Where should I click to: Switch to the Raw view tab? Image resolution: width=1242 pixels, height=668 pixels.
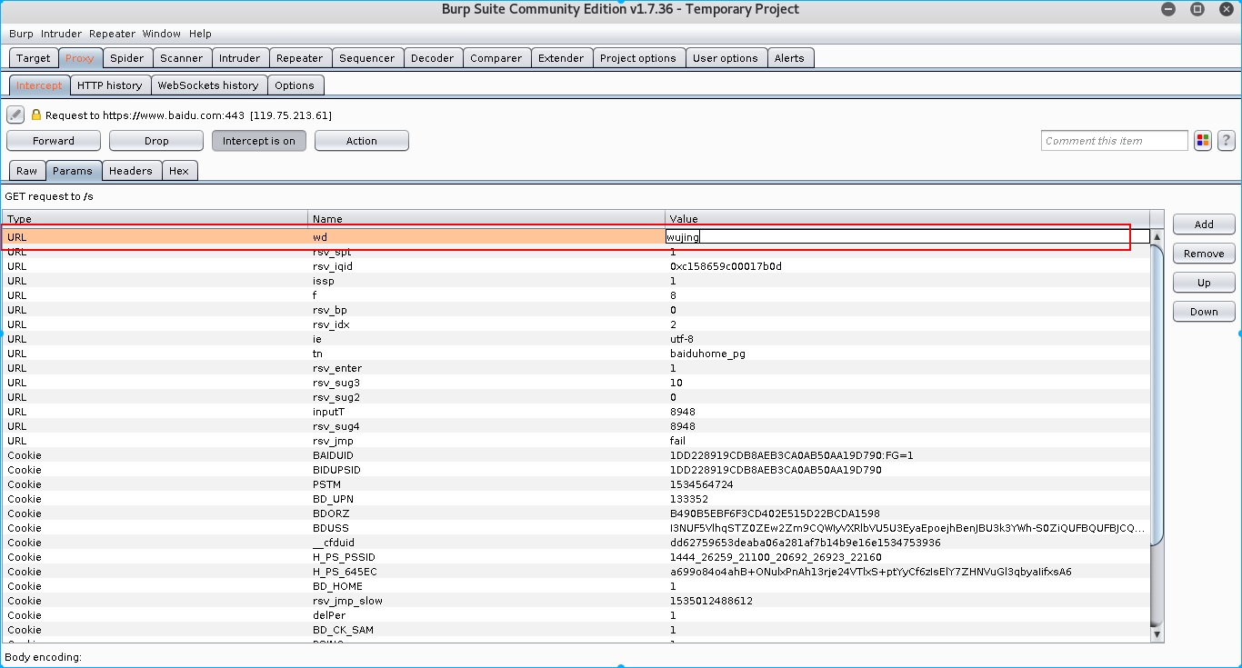[27, 171]
